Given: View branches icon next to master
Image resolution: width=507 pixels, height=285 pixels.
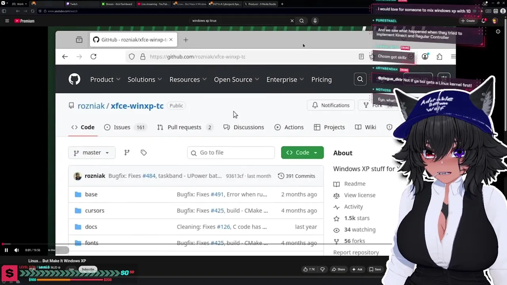Looking at the screenshot, I should tap(127, 152).
